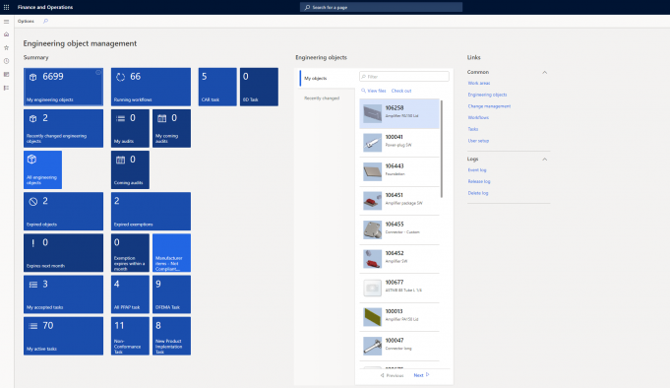Collapse the Common links section
This screenshot has height=388, width=670.
point(545,72)
